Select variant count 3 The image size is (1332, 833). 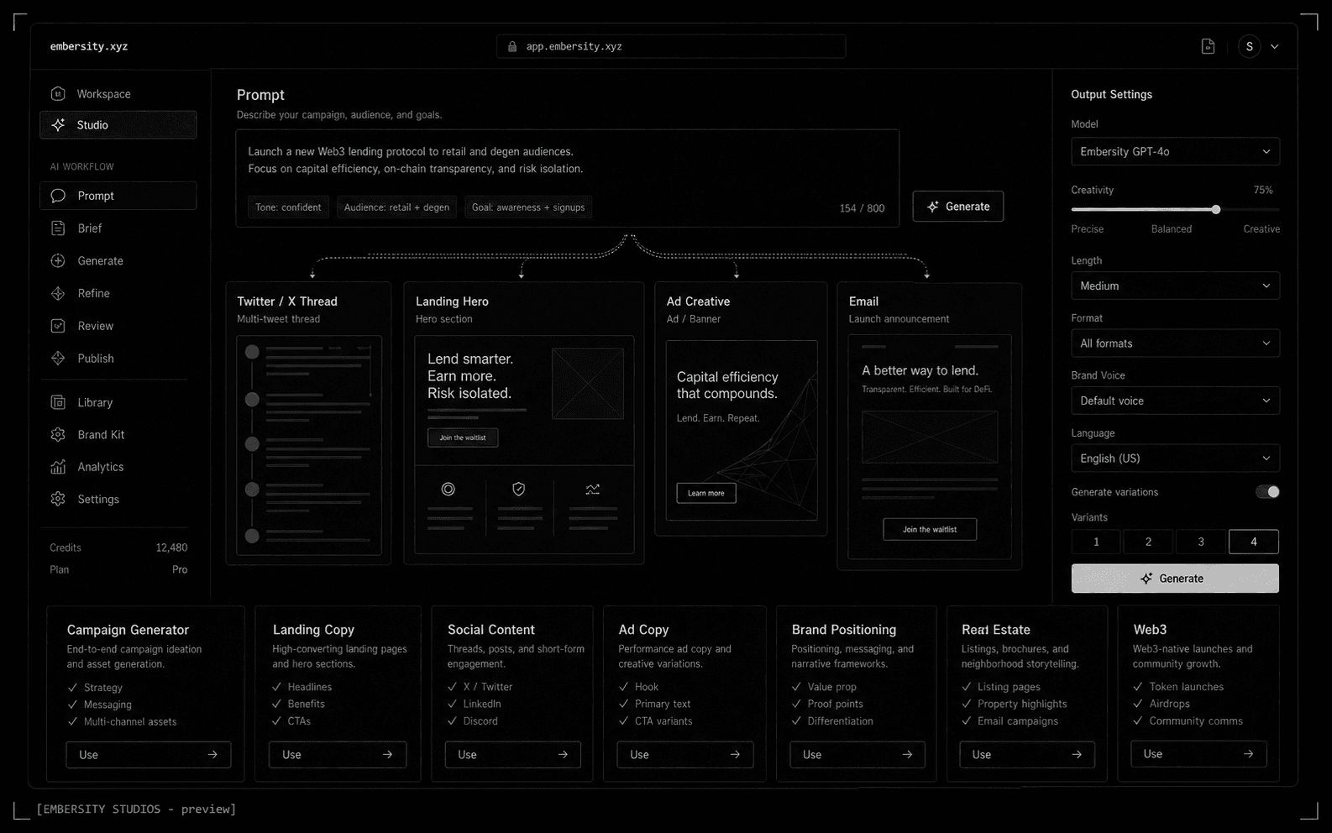pos(1201,542)
